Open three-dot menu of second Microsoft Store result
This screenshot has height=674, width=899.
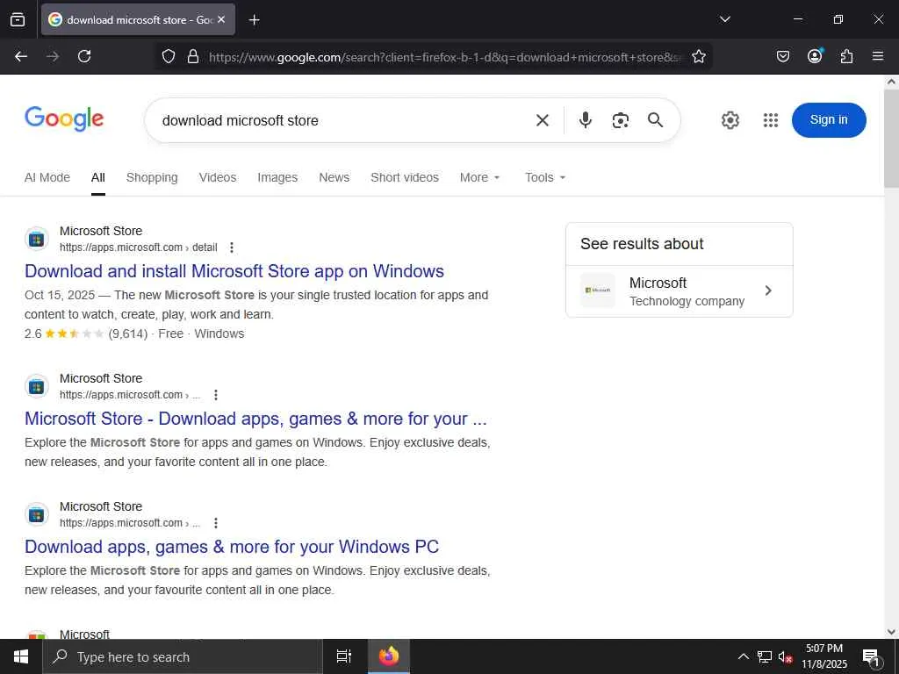[216, 395]
